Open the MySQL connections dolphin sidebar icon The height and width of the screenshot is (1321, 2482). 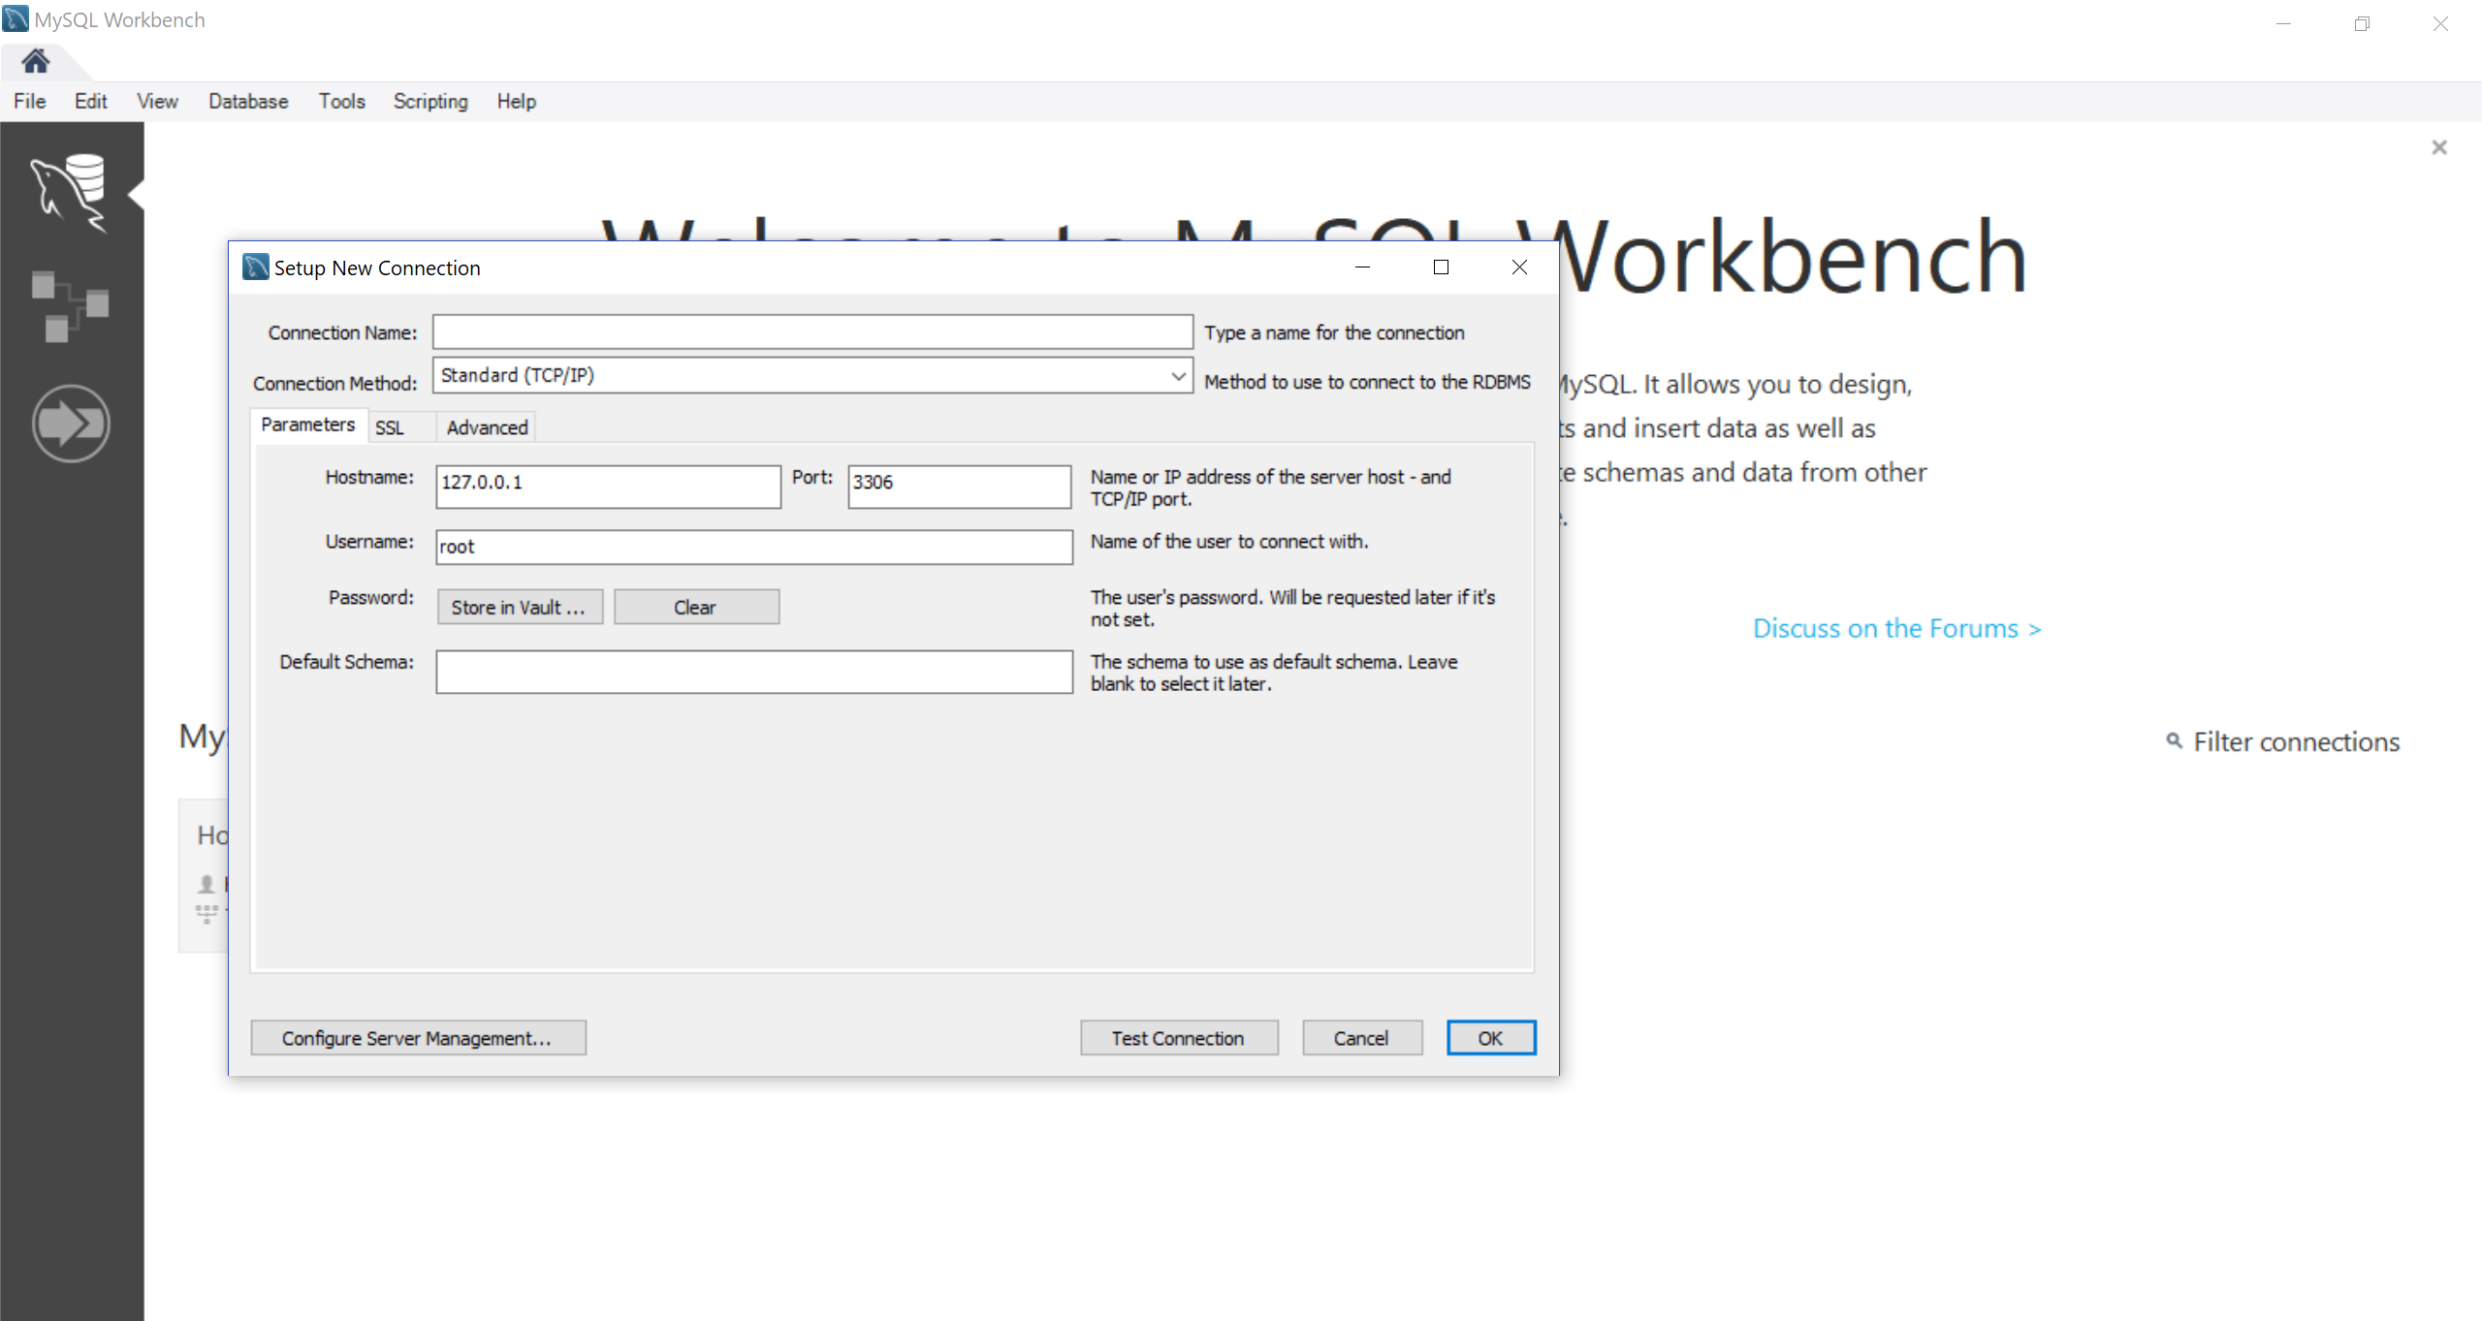[x=70, y=192]
